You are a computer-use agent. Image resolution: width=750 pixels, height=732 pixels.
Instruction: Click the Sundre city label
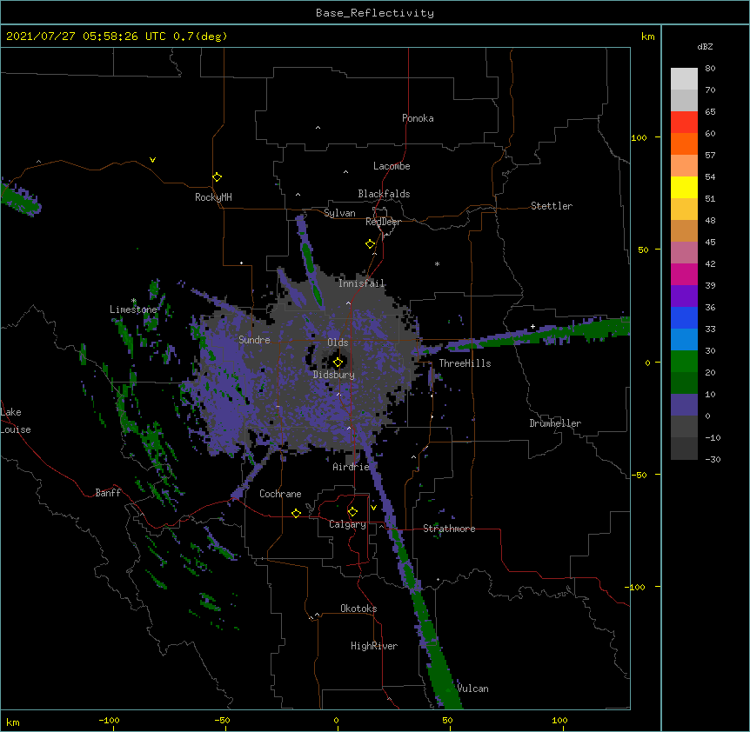click(254, 340)
